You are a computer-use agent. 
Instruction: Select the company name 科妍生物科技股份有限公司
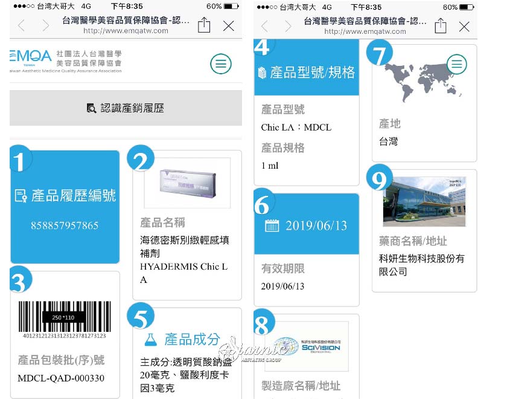point(422,265)
